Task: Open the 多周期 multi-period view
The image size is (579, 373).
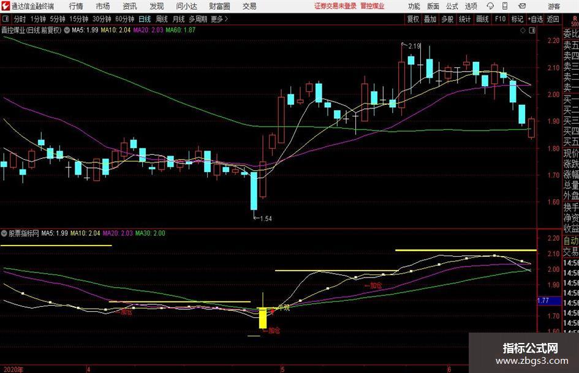Action: [198, 19]
